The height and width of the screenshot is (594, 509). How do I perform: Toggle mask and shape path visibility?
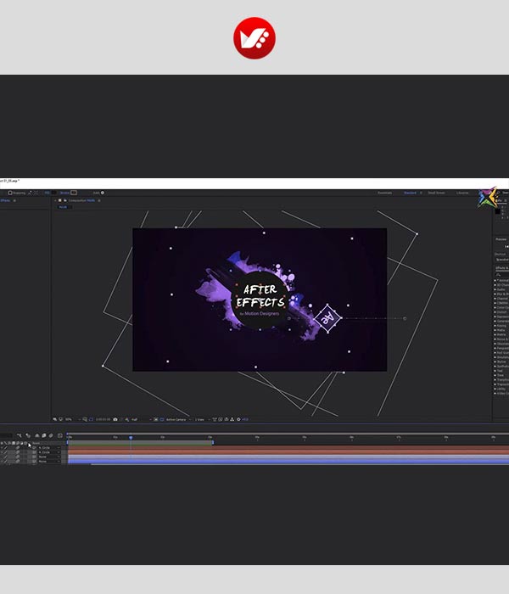tap(90, 419)
